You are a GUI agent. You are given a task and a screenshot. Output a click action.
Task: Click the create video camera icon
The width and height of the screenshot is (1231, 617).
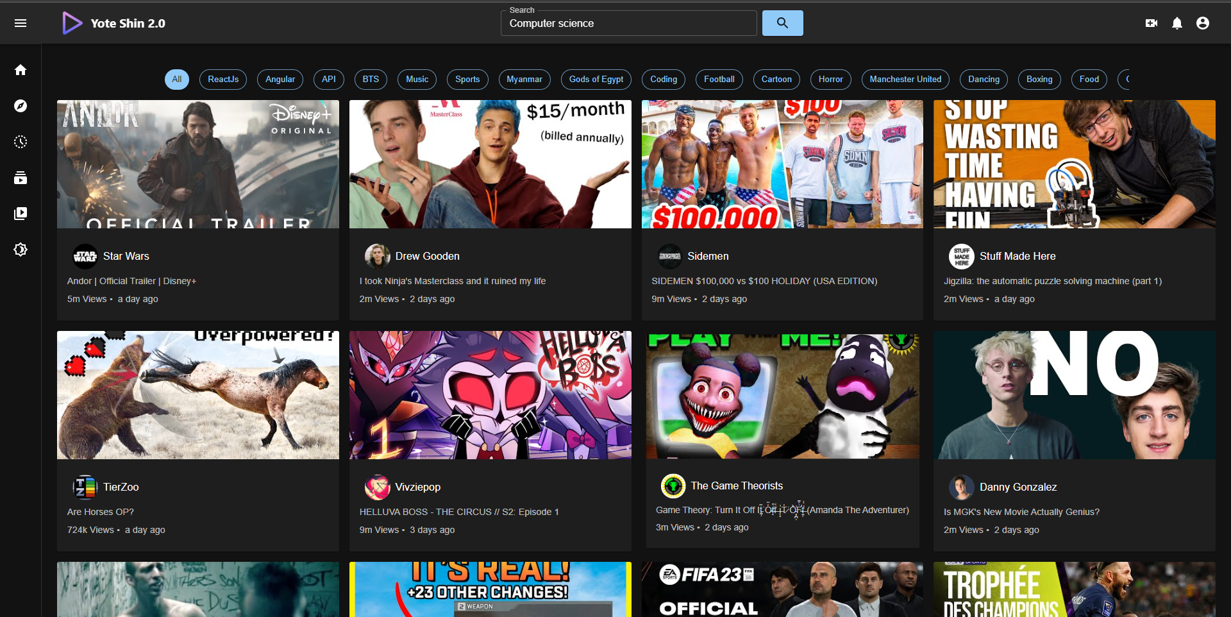[1151, 23]
